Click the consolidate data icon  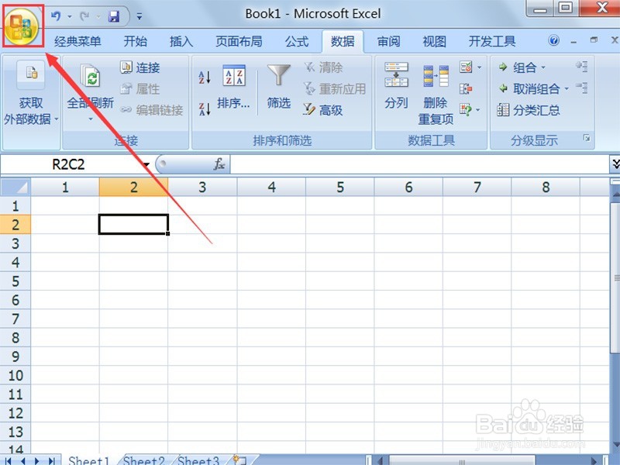tap(466, 88)
